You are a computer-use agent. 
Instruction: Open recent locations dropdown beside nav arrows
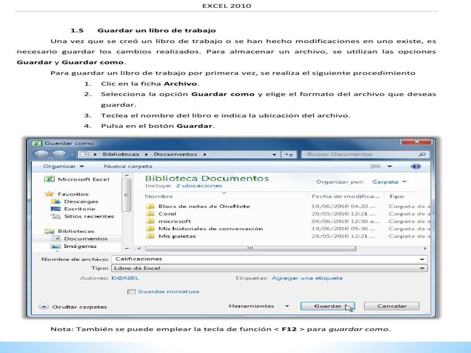(x=72, y=155)
